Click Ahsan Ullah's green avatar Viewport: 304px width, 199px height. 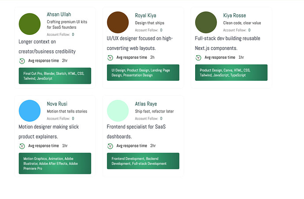30,23
